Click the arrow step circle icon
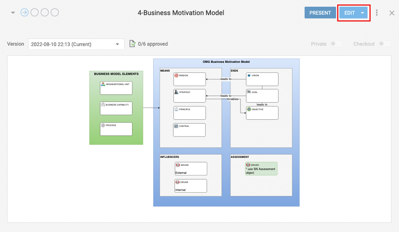Screen dimensions: 399x232 coord(24,13)
